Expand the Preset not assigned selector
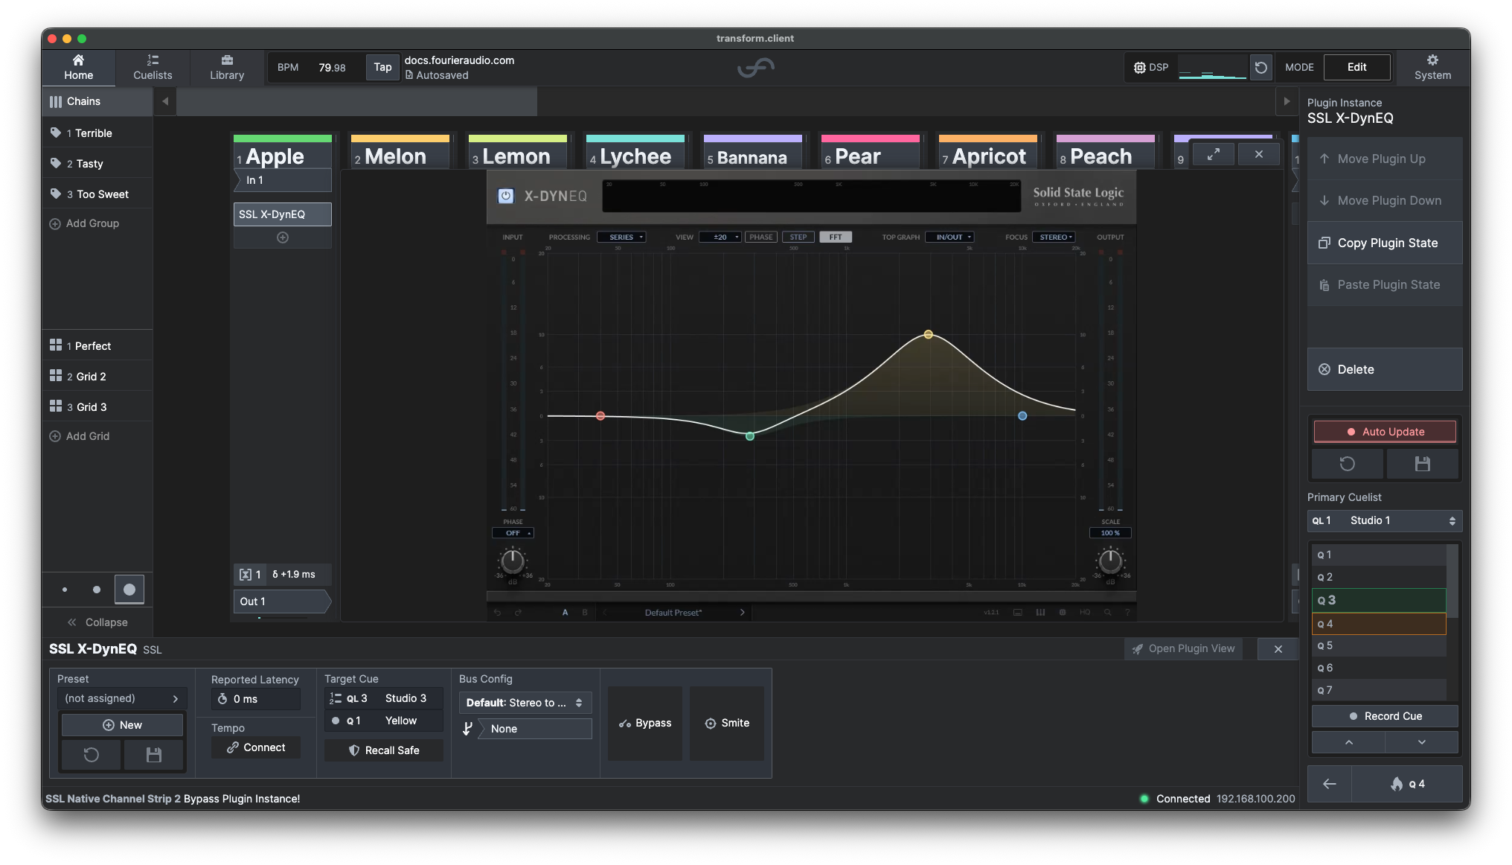Viewport: 1512px width, 865px height. (x=122, y=698)
